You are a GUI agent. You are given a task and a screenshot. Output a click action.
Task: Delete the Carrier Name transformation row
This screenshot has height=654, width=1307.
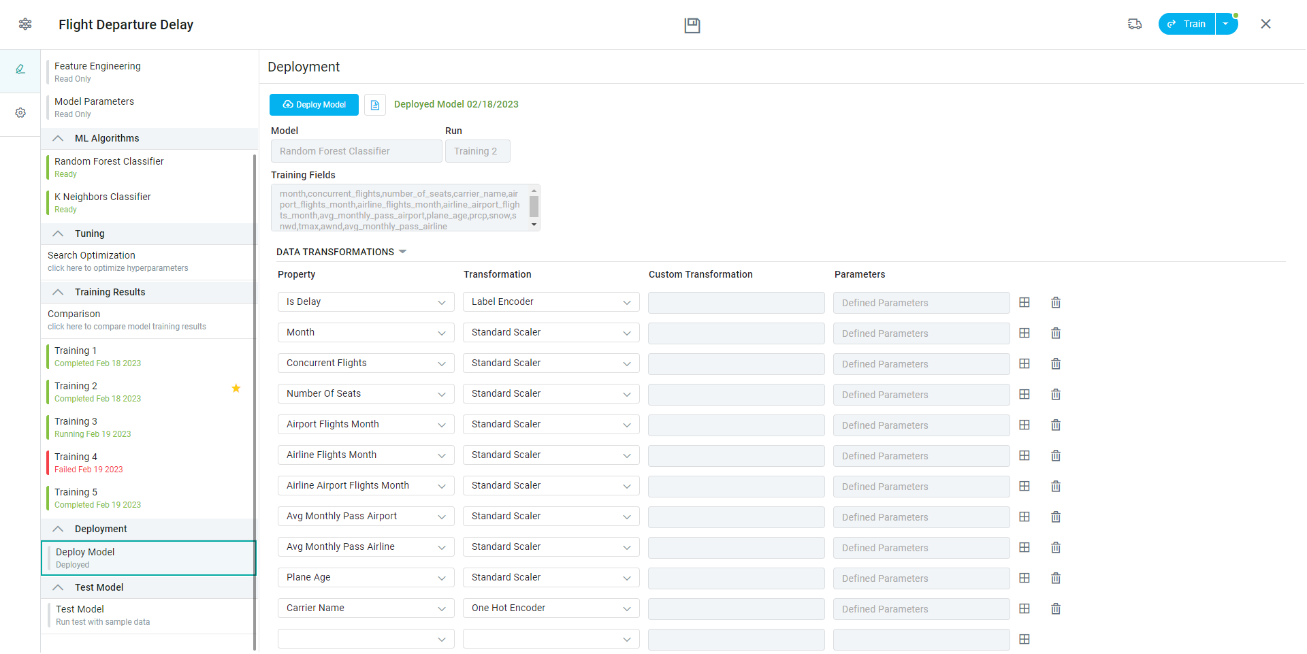[x=1055, y=609]
